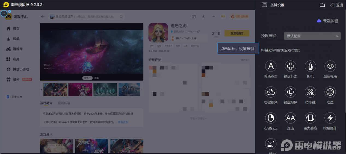Screen dimensions: 346x154
Task: Select the 批量操作 batch operation lightning icon
Action: coord(330,118)
